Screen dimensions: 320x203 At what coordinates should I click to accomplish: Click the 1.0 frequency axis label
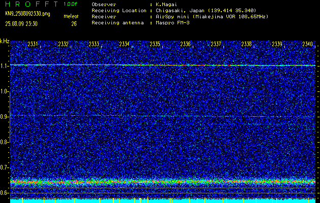4,92
